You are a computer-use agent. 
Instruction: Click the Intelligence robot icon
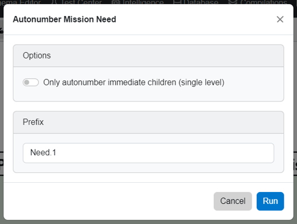tap(115, 2)
